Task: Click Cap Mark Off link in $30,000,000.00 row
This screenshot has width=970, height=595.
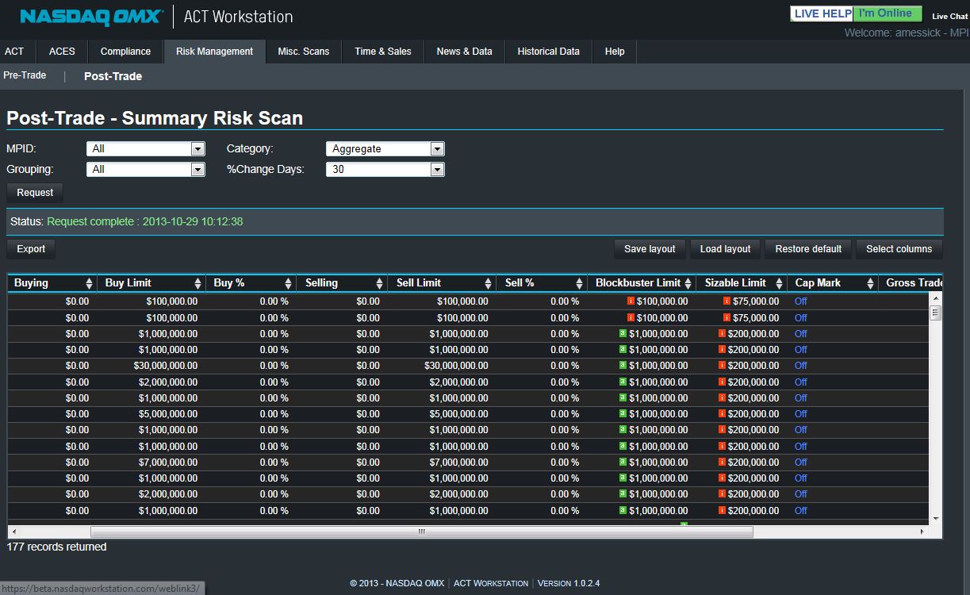Action: click(x=800, y=366)
